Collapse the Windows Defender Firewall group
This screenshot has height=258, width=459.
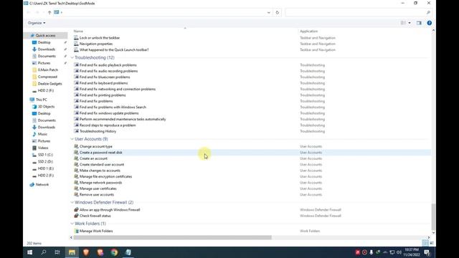tap(72, 202)
